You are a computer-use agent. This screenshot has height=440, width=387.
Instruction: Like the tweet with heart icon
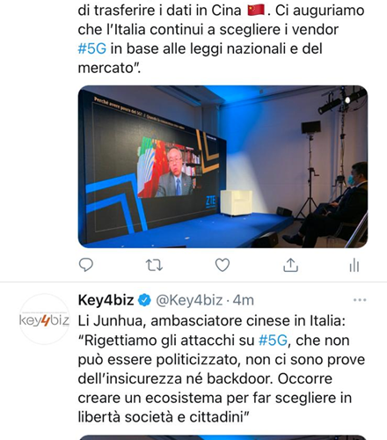223,265
